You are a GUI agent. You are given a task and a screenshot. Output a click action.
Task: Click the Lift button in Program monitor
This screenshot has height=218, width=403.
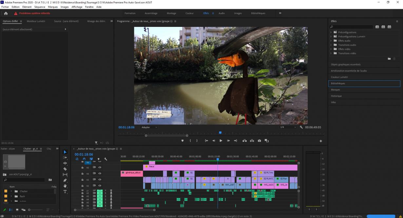tap(244, 141)
